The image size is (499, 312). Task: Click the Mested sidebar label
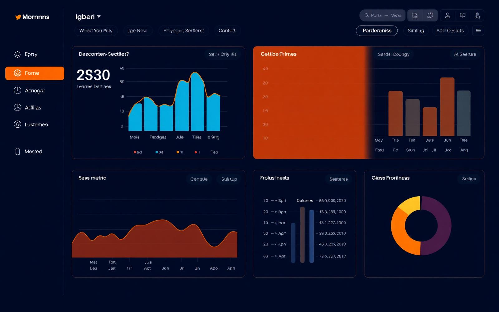33,151
